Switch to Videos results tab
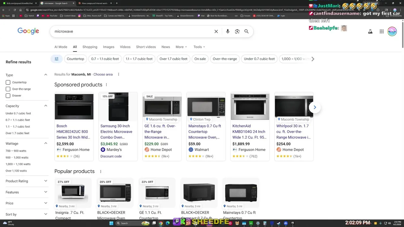 (125, 47)
